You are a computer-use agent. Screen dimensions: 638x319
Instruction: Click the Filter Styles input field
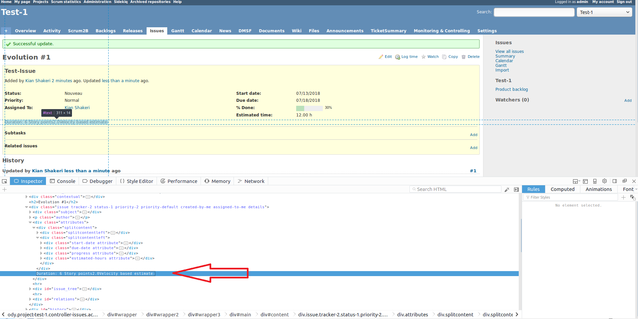click(x=570, y=198)
